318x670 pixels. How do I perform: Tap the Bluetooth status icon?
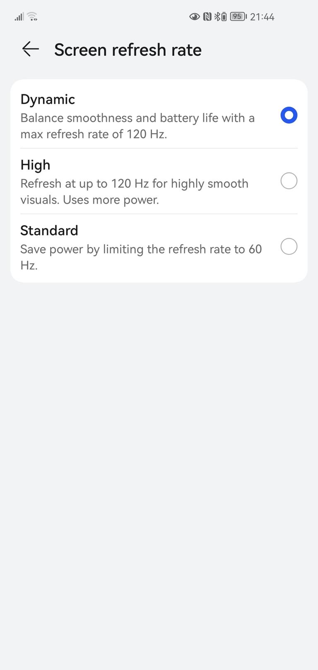point(217,17)
